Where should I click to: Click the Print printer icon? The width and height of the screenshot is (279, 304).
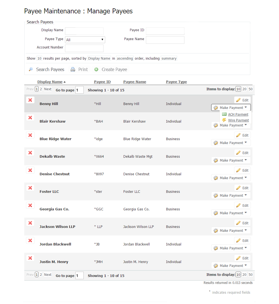(x=73, y=69)
